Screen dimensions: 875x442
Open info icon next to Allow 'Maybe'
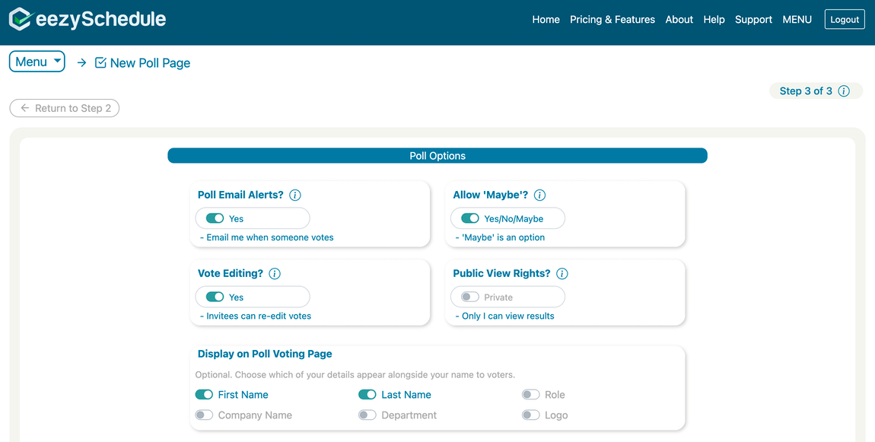[x=539, y=196]
